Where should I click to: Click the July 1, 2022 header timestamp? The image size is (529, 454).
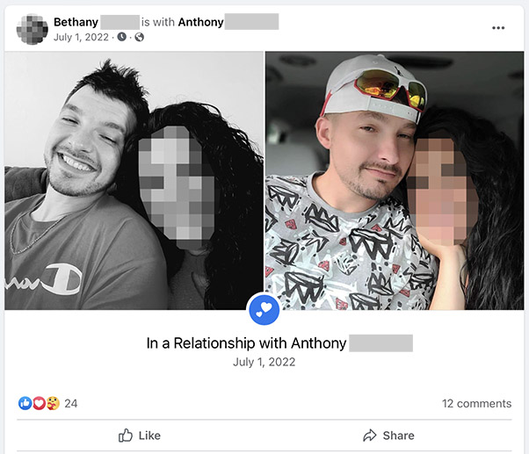(81, 37)
